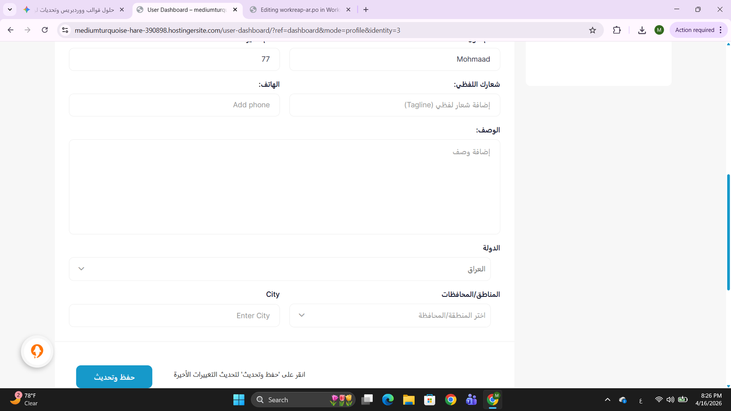Reload the User Dashboard page
Image resolution: width=731 pixels, height=411 pixels.
click(45, 30)
